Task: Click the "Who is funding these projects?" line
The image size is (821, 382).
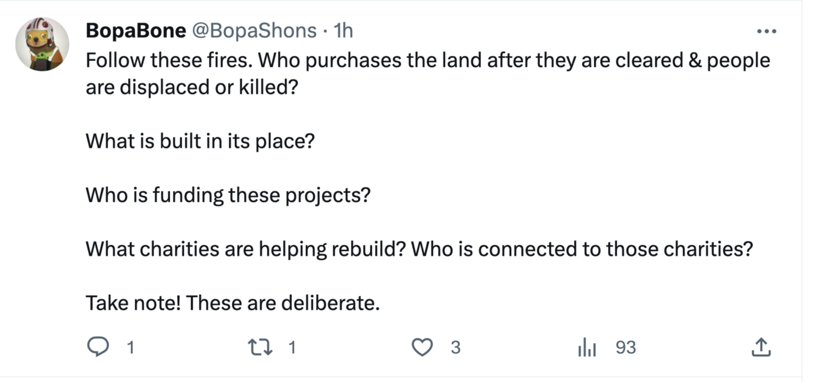Action: coord(228,195)
